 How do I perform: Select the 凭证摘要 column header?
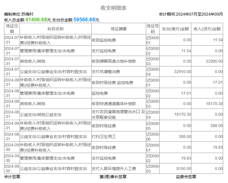[x=118, y=29]
